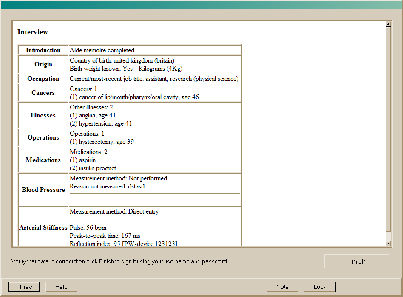
Task: Click the Finish button to sign data
Action: (x=356, y=261)
